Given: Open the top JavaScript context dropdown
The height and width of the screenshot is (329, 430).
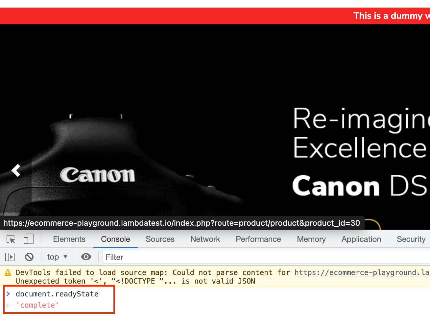Looking at the screenshot, I should click(x=57, y=257).
